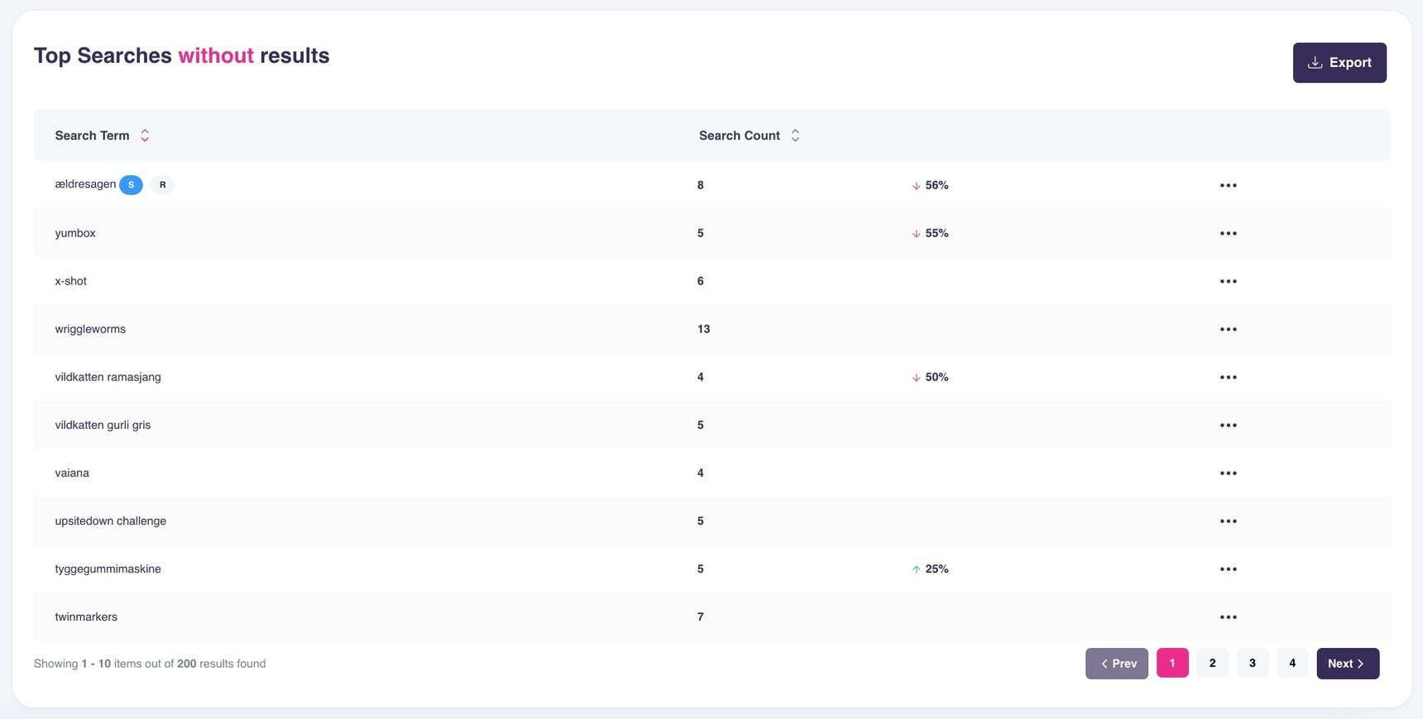Click the blue S badge next to ældresagen
The width and height of the screenshot is (1423, 719).
[131, 185]
